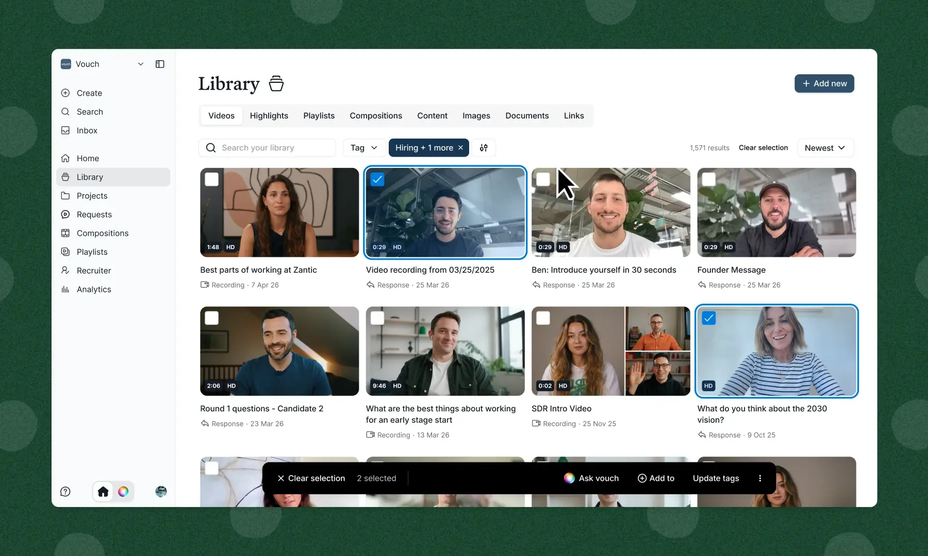This screenshot has width=928, height=556.
Task: Uncheck the 2030 vision video checkbox
Action: click(709, 318)
